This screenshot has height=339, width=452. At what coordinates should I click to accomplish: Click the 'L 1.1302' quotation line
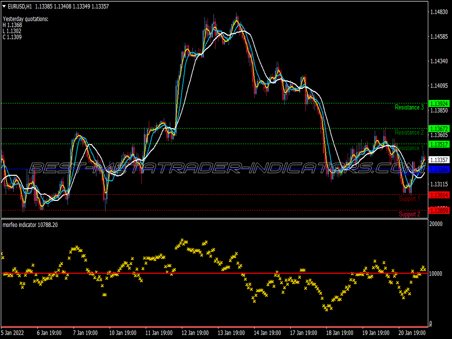[x=12, y=31]
